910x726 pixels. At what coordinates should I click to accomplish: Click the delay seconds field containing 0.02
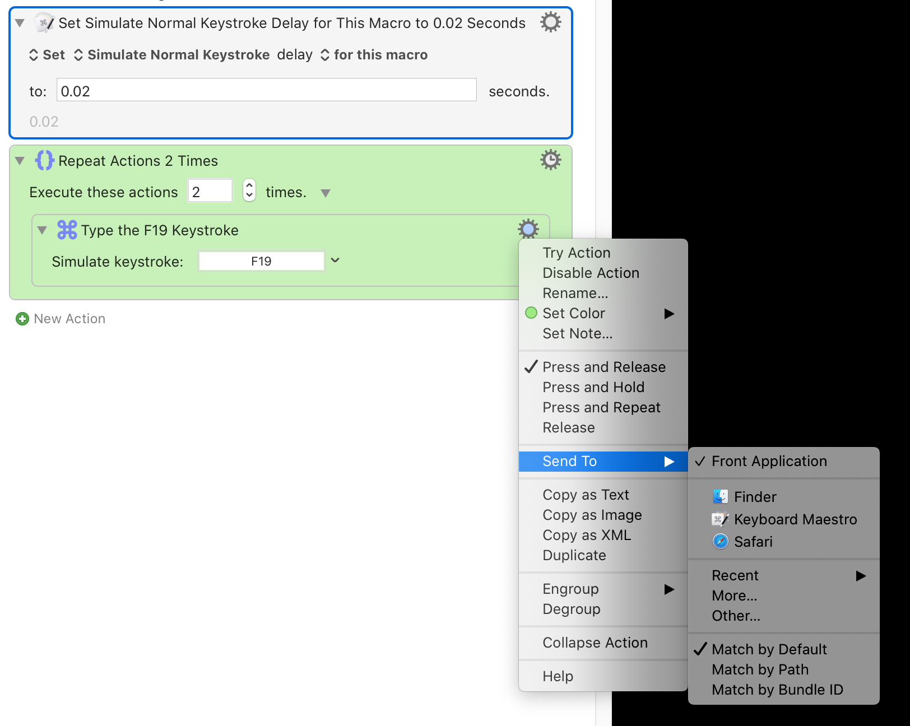pyautogui.click(x=266, y=90)
